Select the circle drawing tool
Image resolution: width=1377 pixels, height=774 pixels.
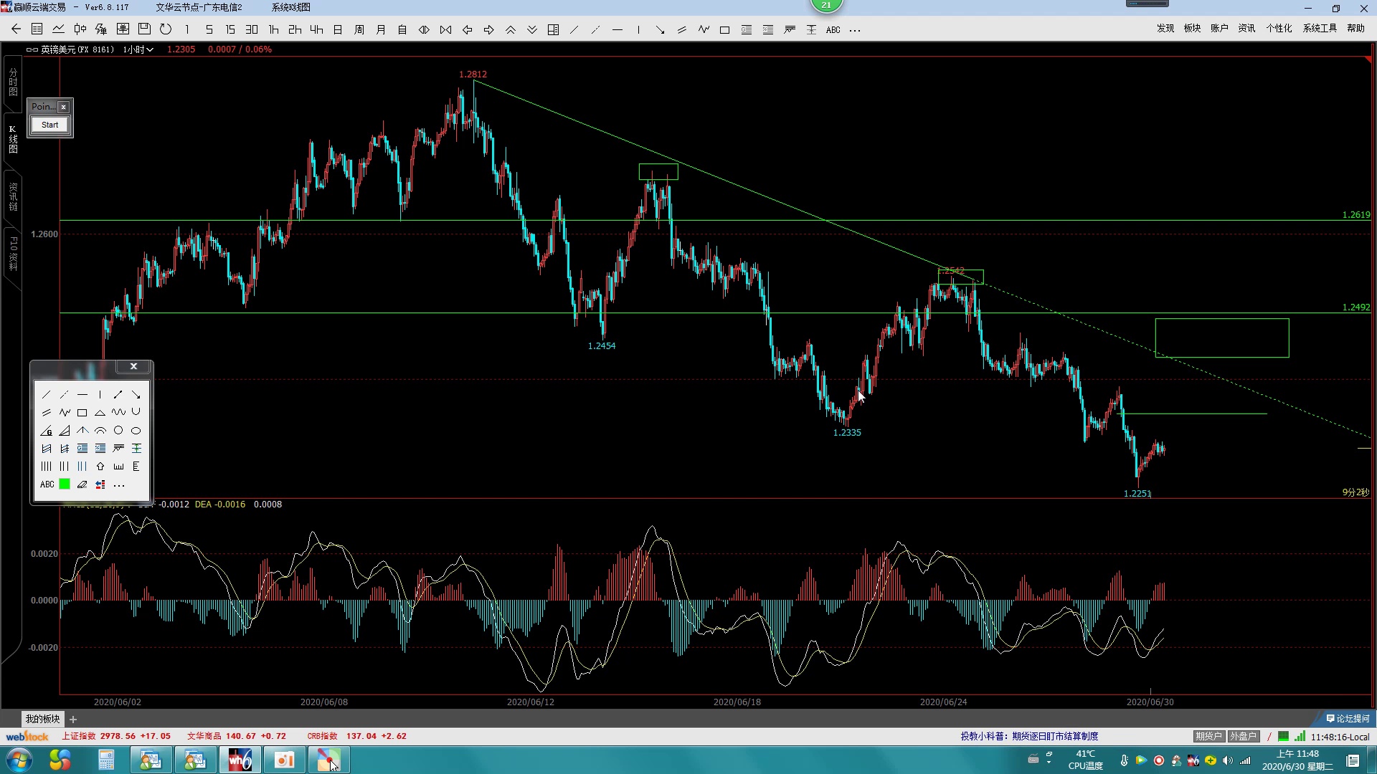click(118, 431)
